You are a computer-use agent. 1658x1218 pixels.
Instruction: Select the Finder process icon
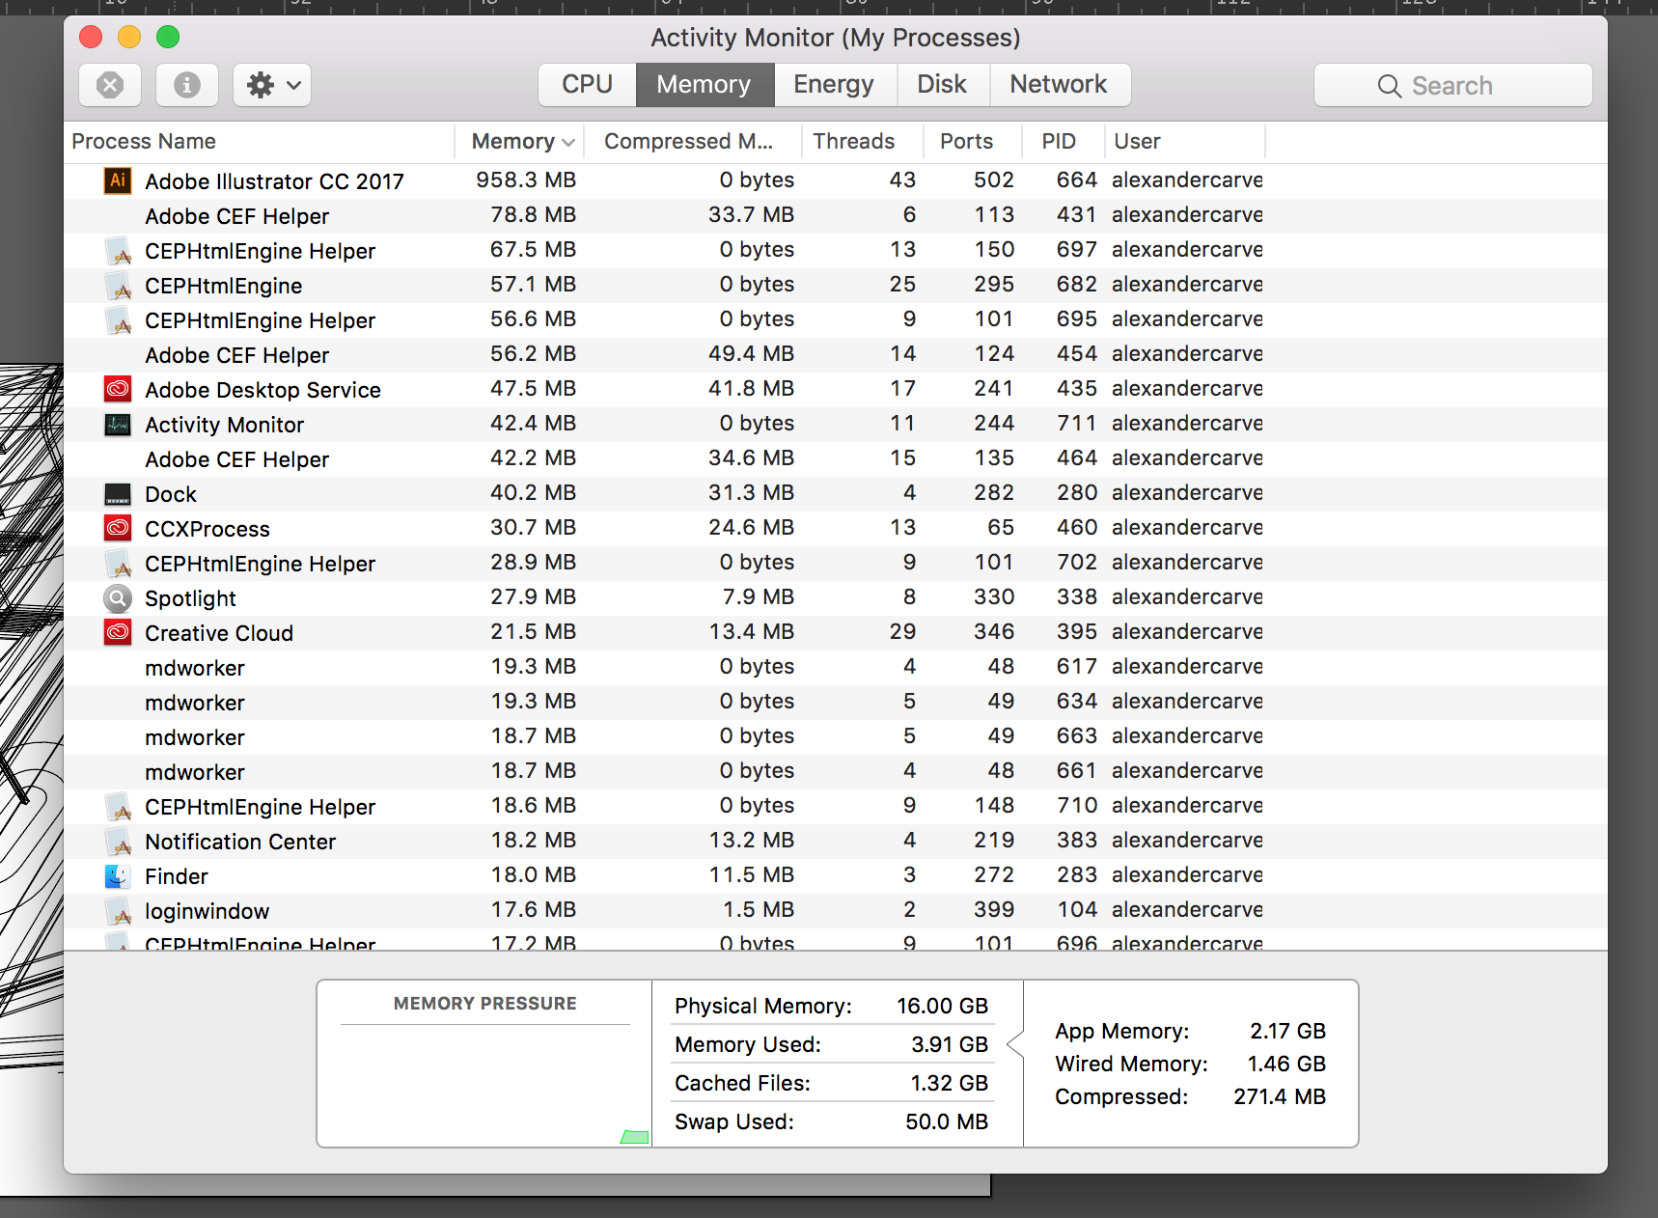(118, 875)
